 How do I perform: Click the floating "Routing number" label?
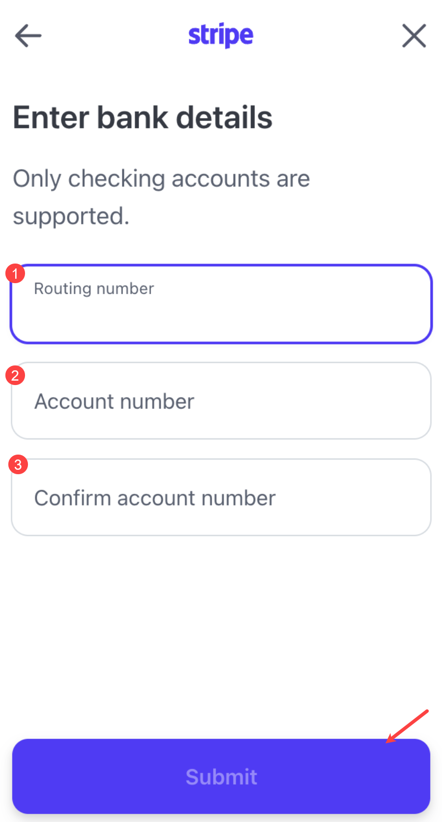[94, 289]
